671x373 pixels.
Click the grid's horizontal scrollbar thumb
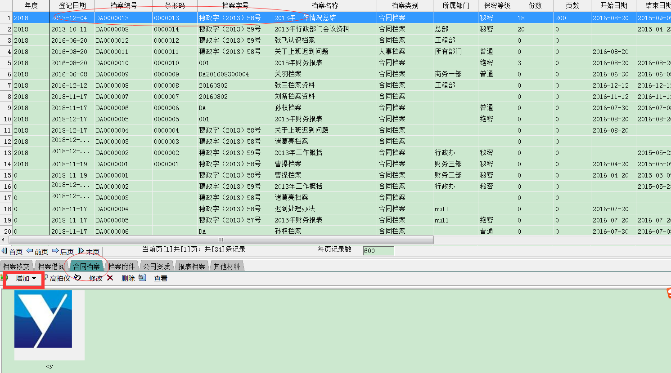tap(221, 240)
